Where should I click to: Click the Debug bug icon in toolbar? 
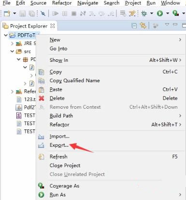pos(144,13)
